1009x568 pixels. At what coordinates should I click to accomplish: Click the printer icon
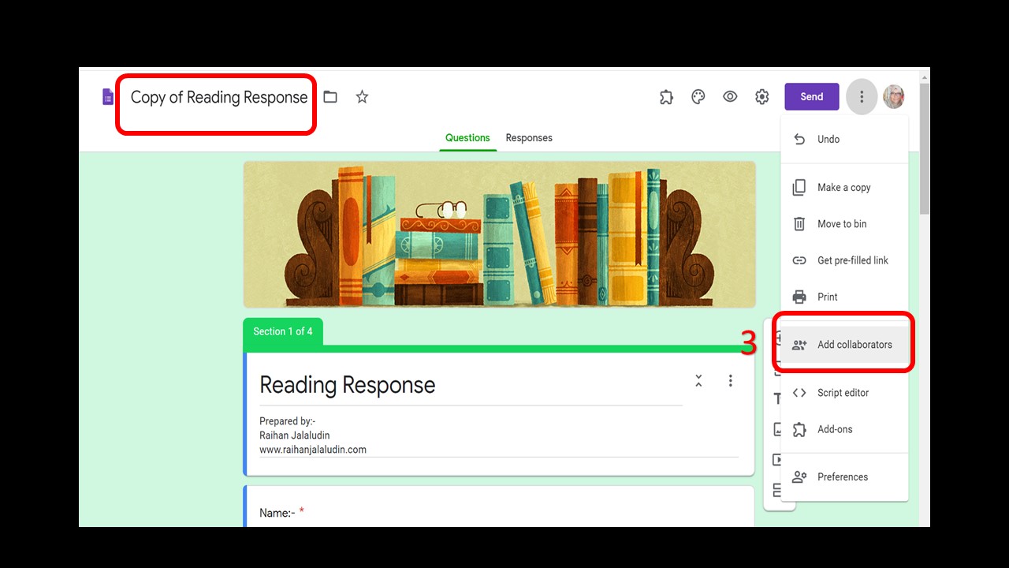(x=799, y=297)
